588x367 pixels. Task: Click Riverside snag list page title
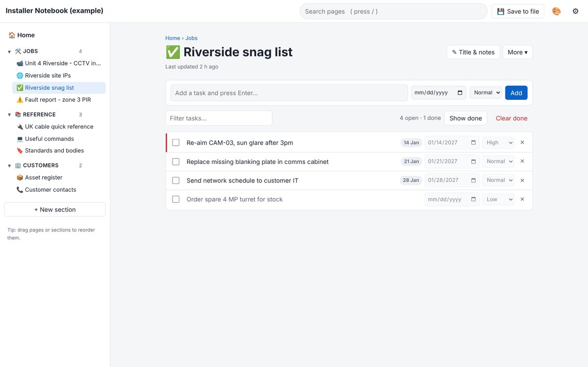[x=238, y=52]
